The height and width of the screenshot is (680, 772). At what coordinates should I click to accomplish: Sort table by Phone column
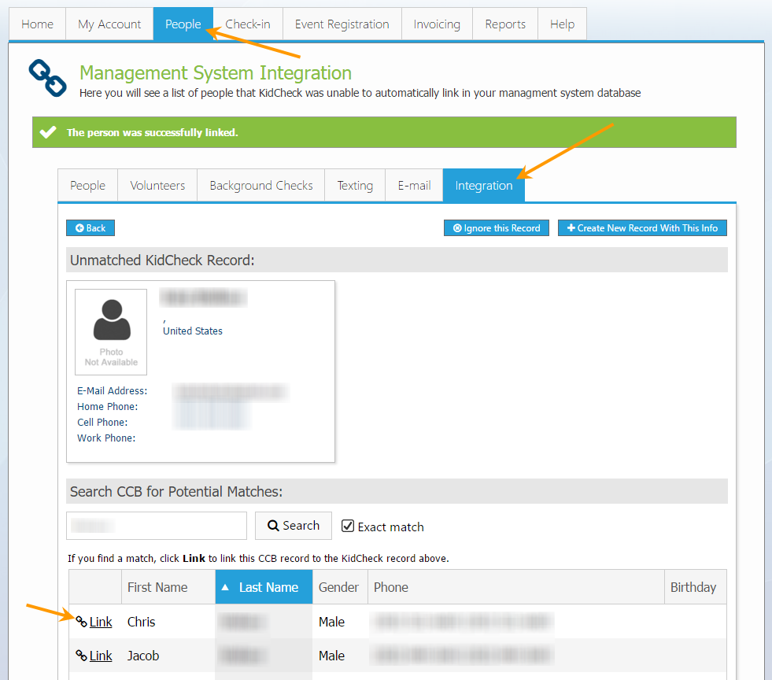point(391,587)
